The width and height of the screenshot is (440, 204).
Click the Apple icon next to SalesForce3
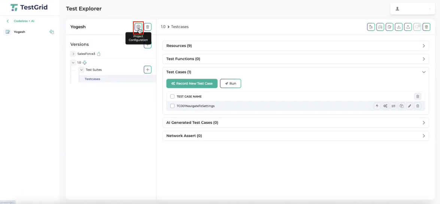(98, 54)
